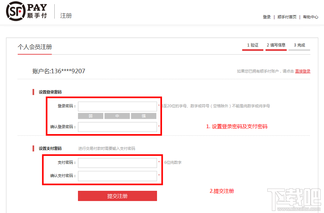Image resolution: width=324 pixels, height=213 pixels.
Task: Click the 账户名:136****9207 text
Action: tap(59, 71)
